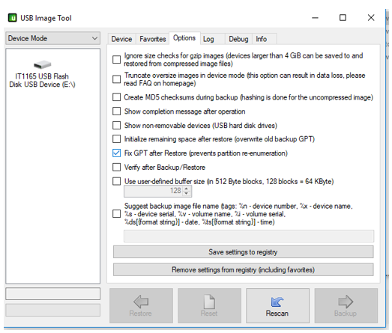
Task: Click the Reset page icon
Action: 209,302
